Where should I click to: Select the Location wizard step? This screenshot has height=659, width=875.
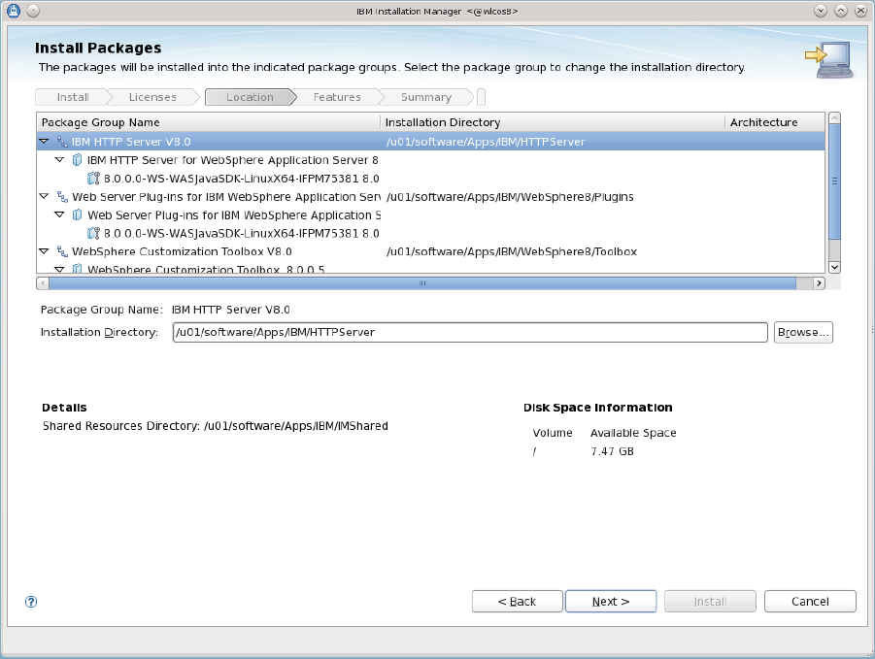tap(250, 97)
